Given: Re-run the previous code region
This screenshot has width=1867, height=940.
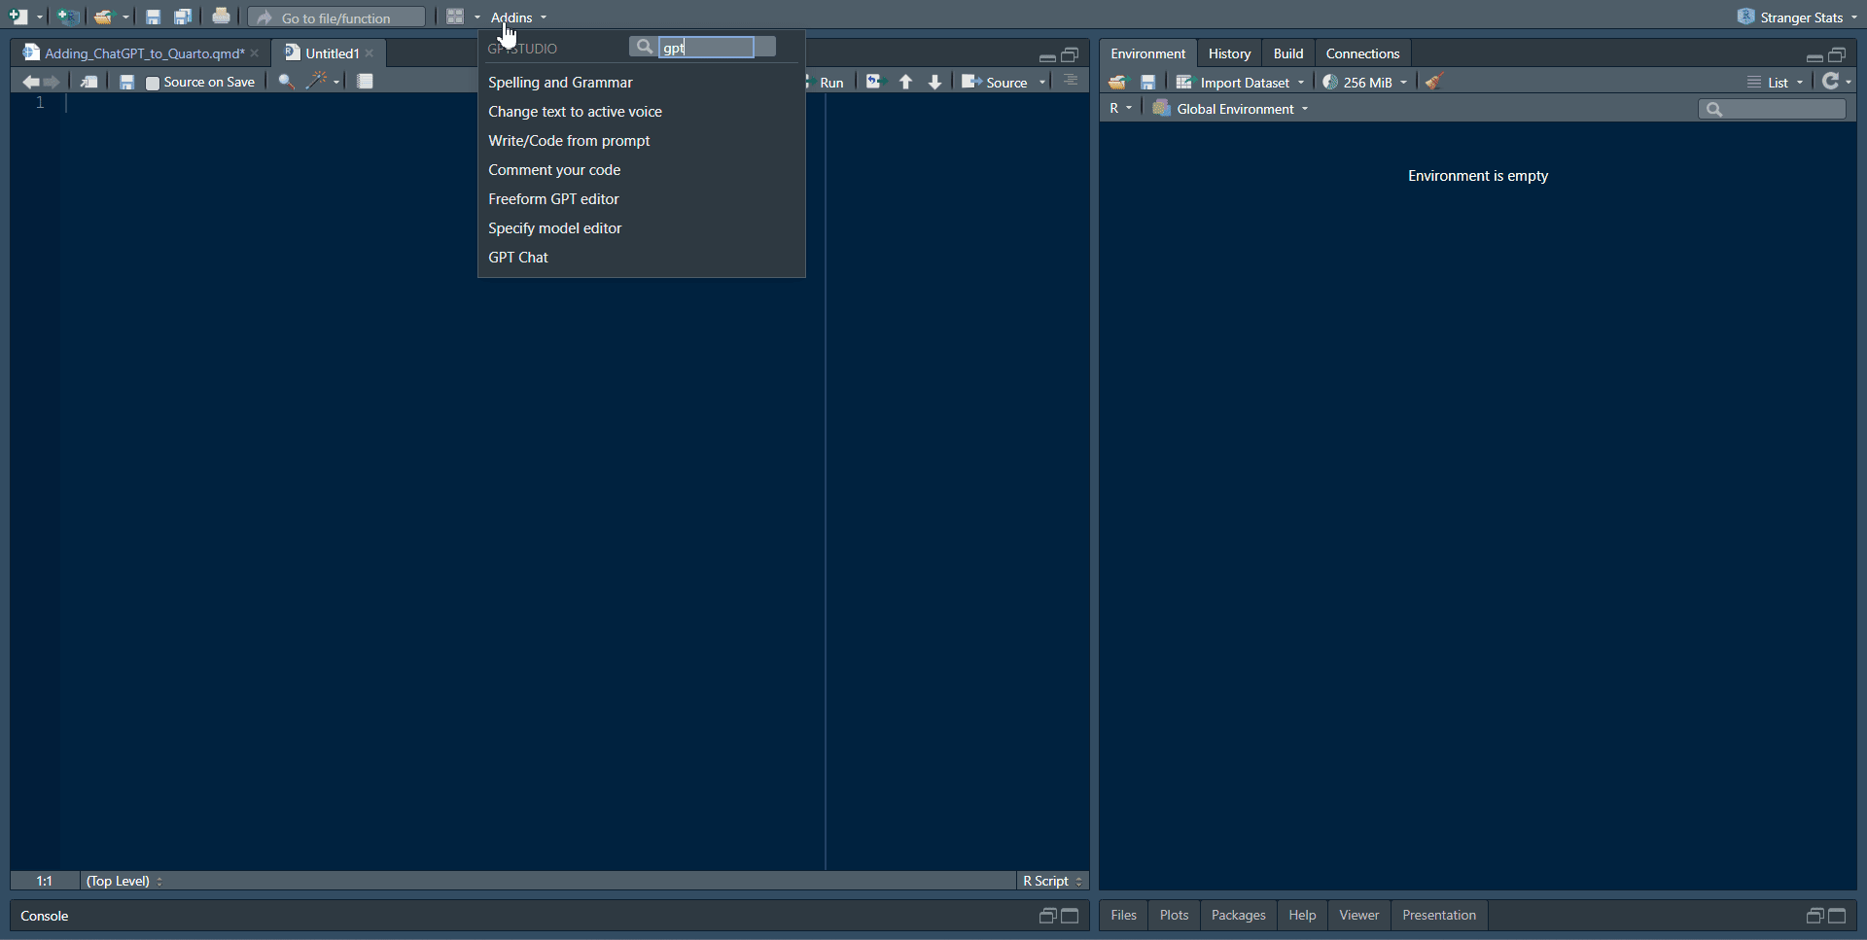Looking at the screenshot, I should coord(875,82).
